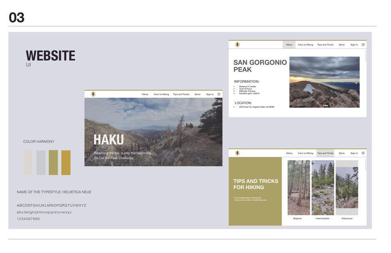Click 'NAME OF THE TYPESTYLE: HELVETICA NEUE' text
391x253 pixels.
(x=54, y=192)
